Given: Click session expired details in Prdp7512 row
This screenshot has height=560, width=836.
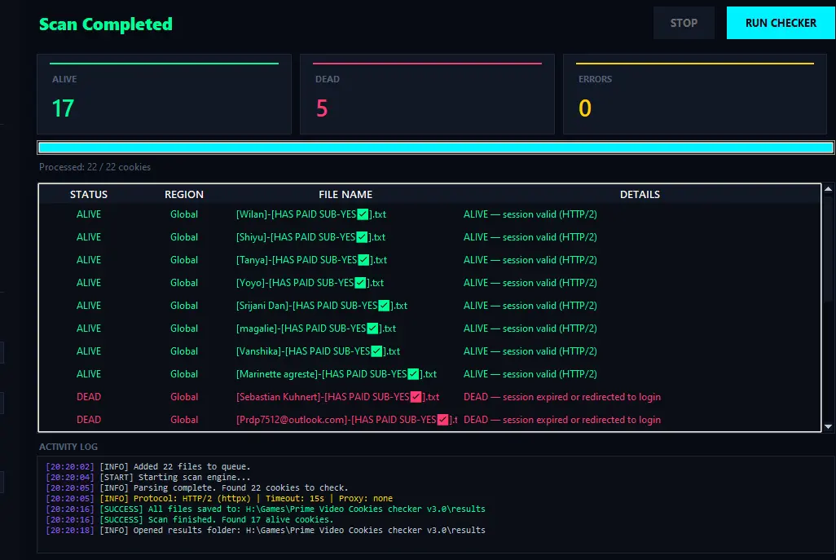Looking at the screenshot, I should [x=562, y=421].
